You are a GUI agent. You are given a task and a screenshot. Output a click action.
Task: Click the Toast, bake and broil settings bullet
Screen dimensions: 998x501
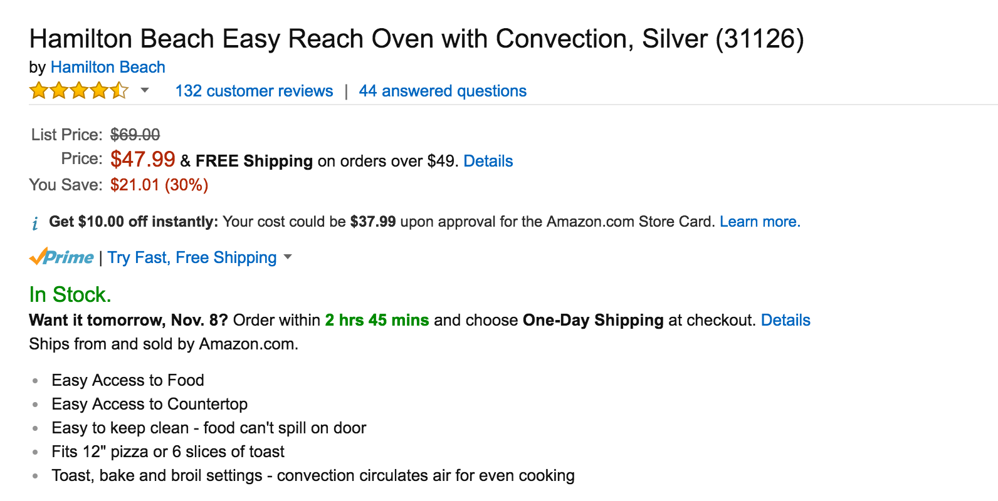tap(313, 475)
